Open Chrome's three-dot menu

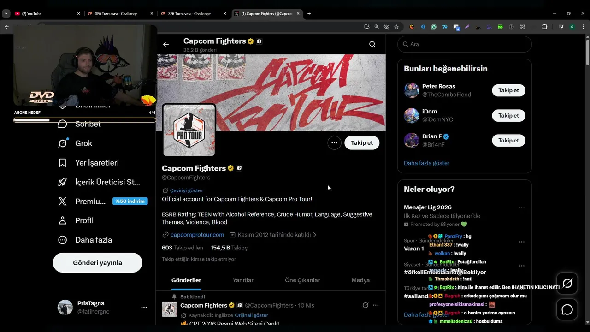(x=584, y=27)
